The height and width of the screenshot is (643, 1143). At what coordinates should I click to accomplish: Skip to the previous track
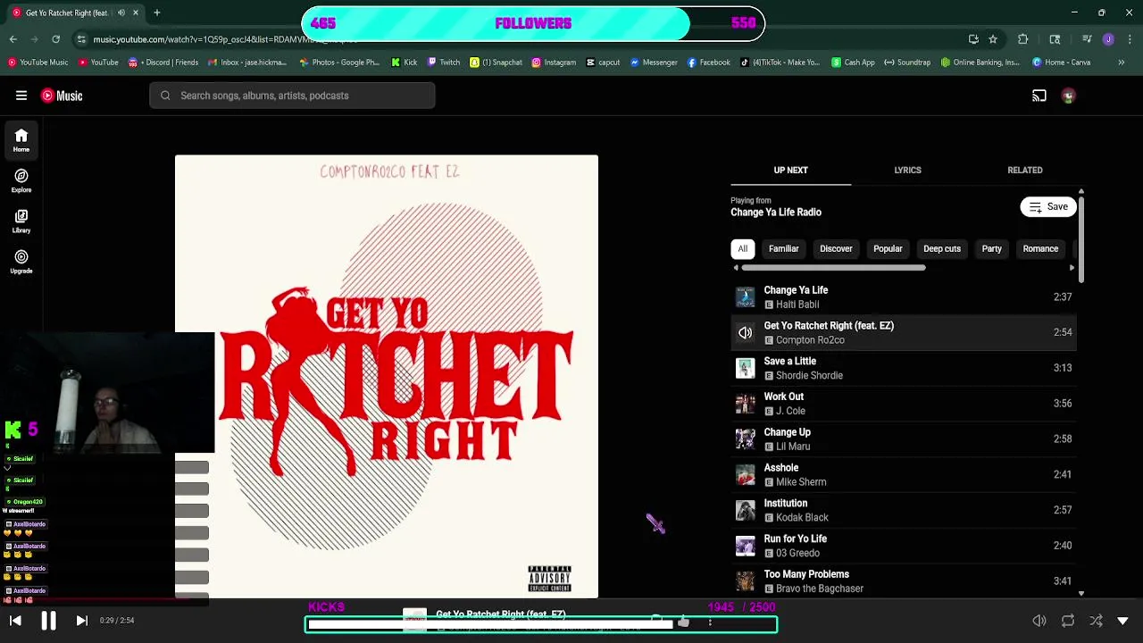[15, 621]
